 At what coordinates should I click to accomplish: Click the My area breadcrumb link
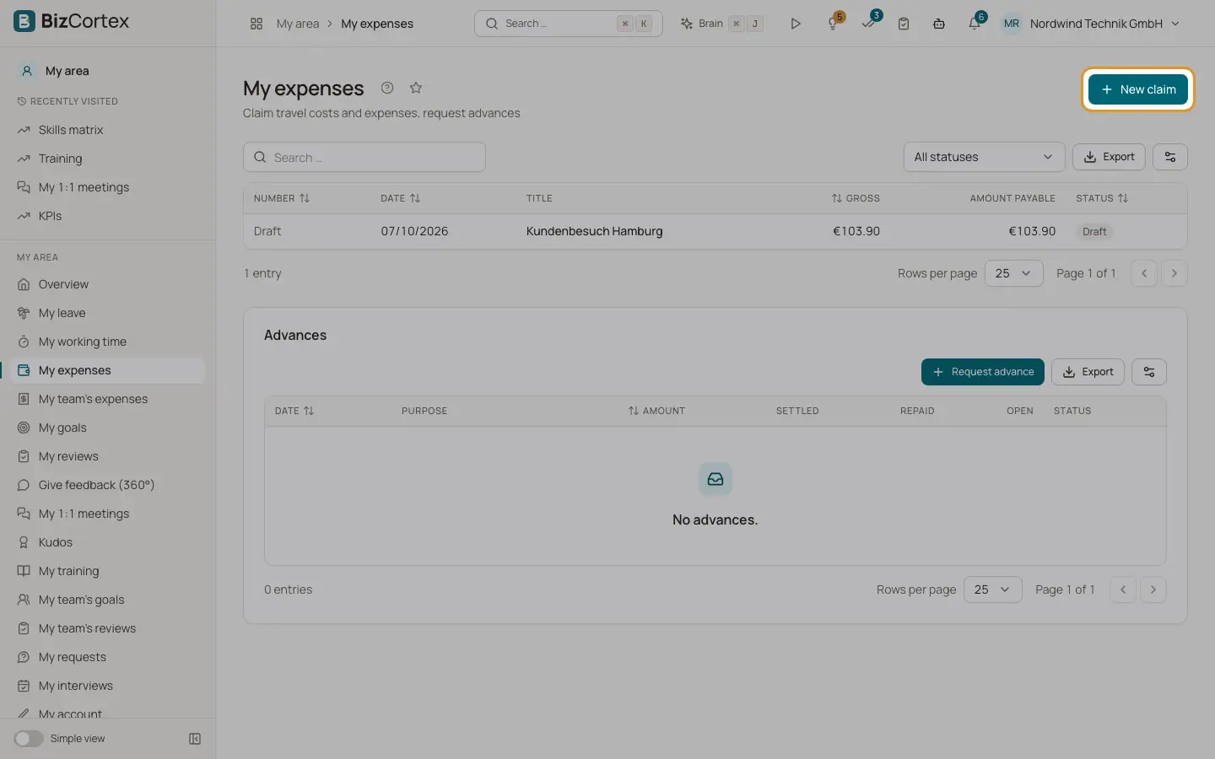tap(298, 24)
